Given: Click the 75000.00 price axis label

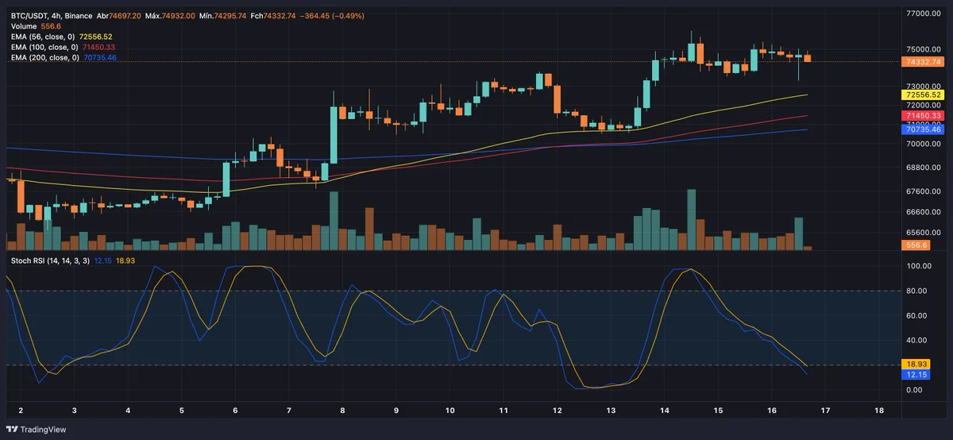Looking at the screenshot, I should coord(925,48).
